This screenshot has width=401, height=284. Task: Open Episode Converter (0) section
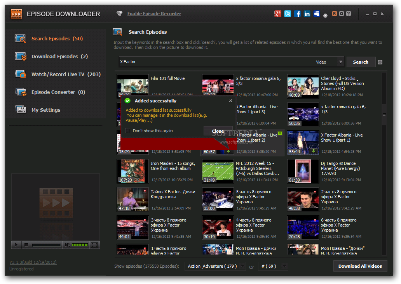click(58, 92)
